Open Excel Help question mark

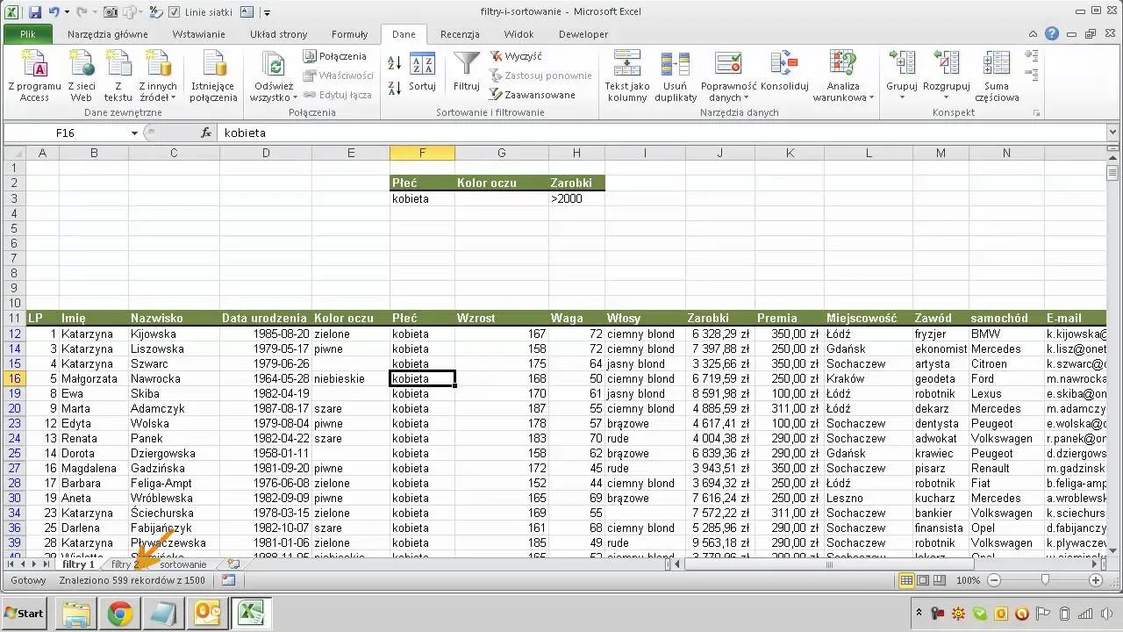(1052, 34)
